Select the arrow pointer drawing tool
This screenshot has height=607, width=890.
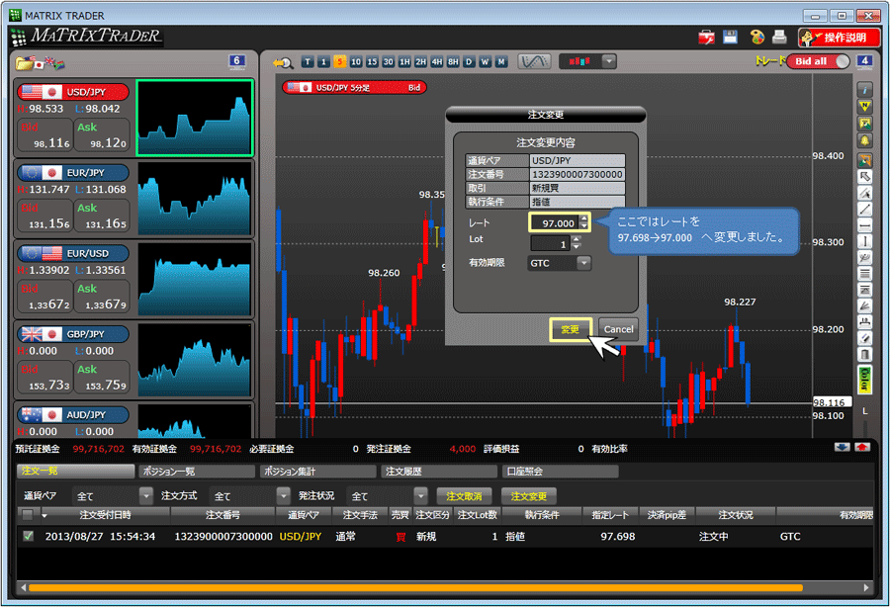[x=864, y=176]
